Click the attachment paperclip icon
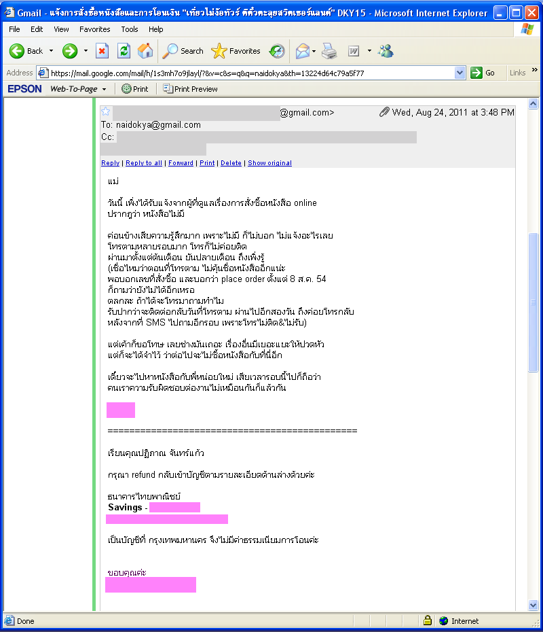This screenshot has height=632, width=543. click(384, 112)
